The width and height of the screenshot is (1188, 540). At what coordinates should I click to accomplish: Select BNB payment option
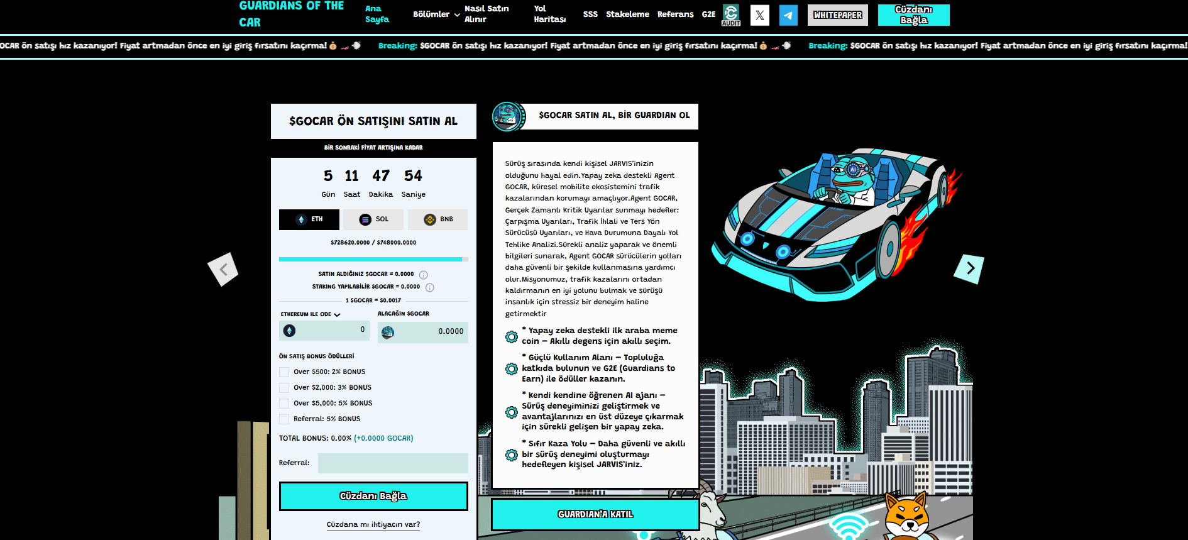[x=438, y=219]
